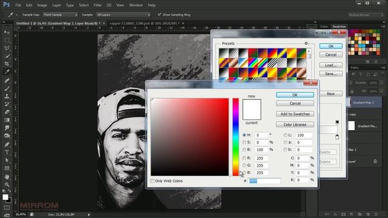This screenshot has width=388, height=218.
Task: Open the Swatches panel flyout menu
Action: pyautogui.click(x=383, y=27)
